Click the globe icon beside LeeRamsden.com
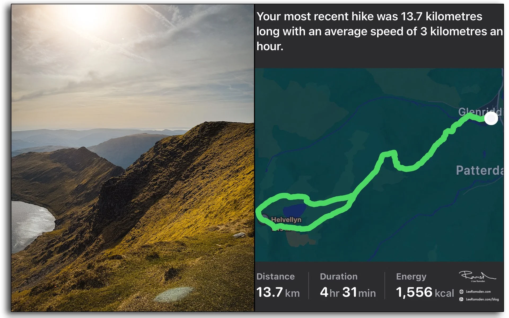The image size is (509, 318). pyautogui.click(x=461, y=291)
